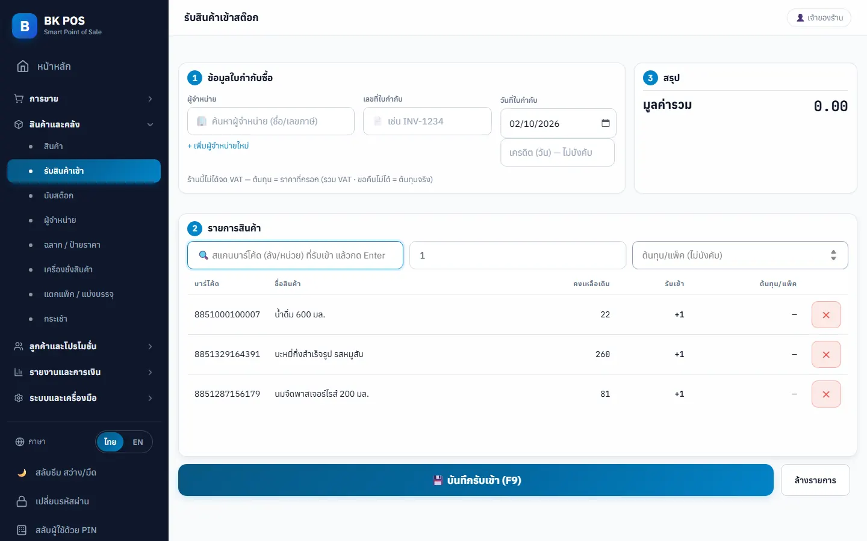
Task: Open the กระเช้า submenu item
Action: tap(84, 319)
